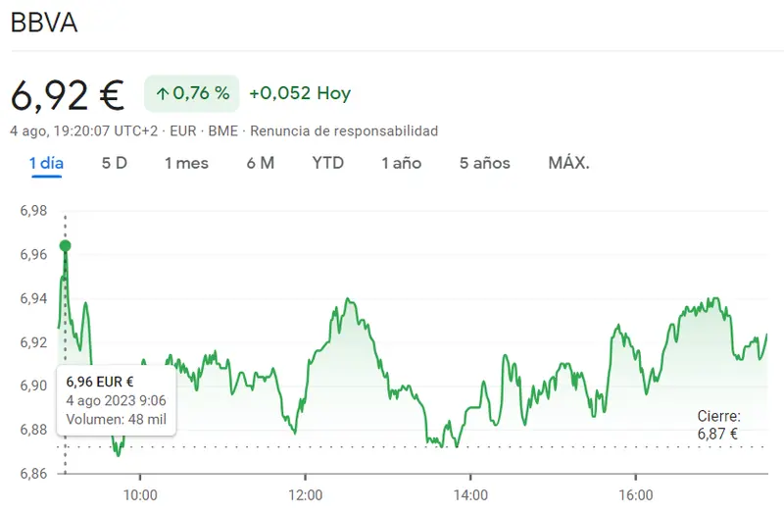This screenshot has height=515, width=784.
Task: Open the '1 mes' chart range
Action: [186, 163]
